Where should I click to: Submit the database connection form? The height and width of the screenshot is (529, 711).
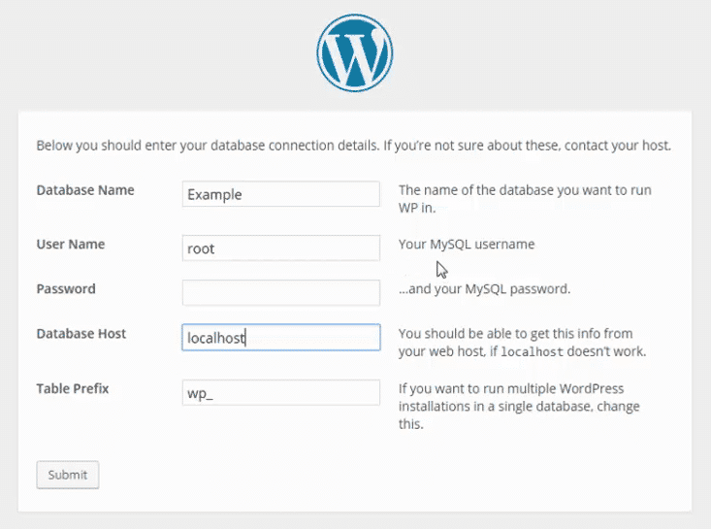pos(68,475)
